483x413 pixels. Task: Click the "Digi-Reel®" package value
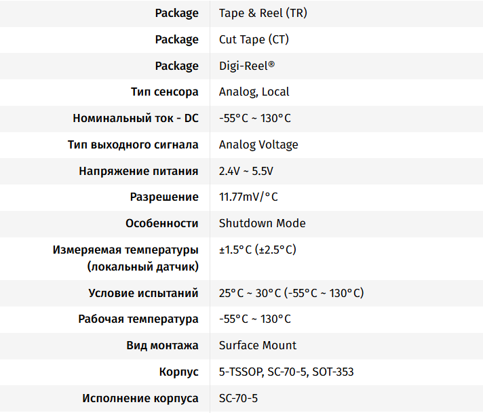click(247, 66)
